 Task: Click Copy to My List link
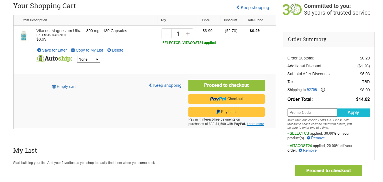point(87,50)
